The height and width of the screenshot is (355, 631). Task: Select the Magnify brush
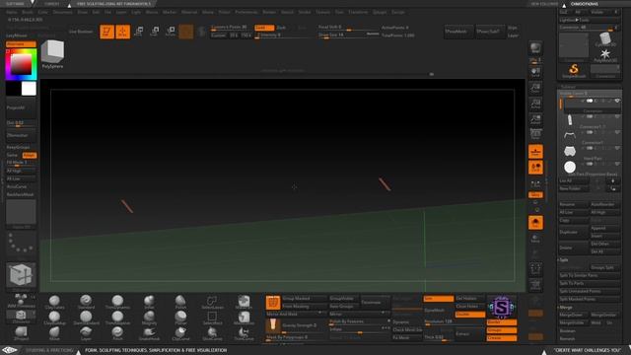(x=149, y=318)
